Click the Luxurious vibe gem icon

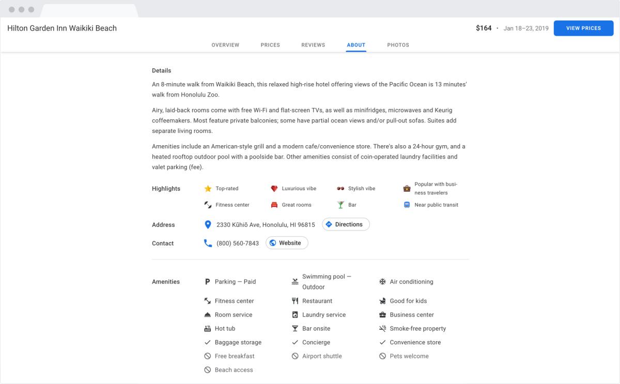click(274, 189)
